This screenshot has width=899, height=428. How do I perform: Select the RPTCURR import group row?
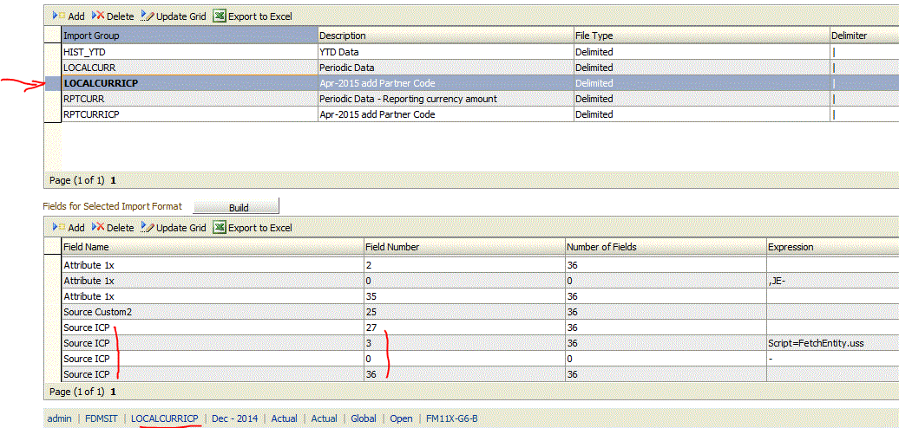(471, 99)
